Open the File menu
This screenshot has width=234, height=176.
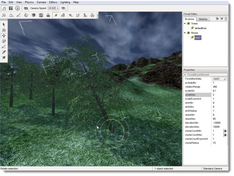point(3,2)
